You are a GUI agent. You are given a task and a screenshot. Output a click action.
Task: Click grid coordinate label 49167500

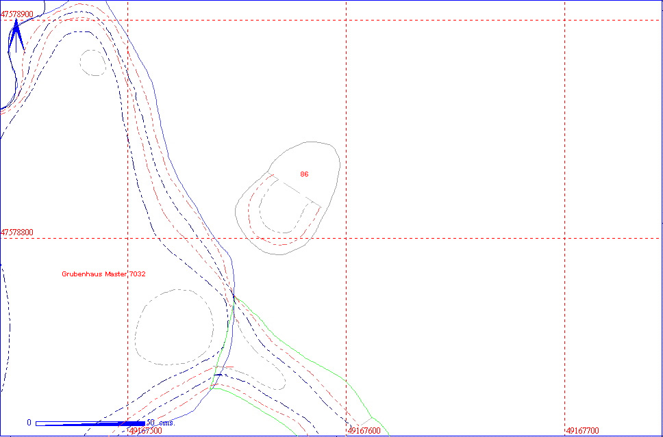[x=146, y=431]
